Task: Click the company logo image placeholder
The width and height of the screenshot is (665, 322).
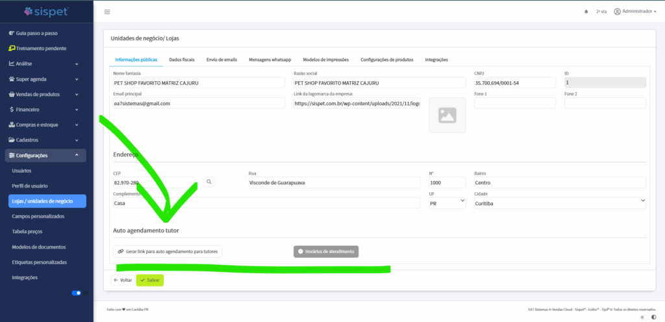Action: (447, 115)
